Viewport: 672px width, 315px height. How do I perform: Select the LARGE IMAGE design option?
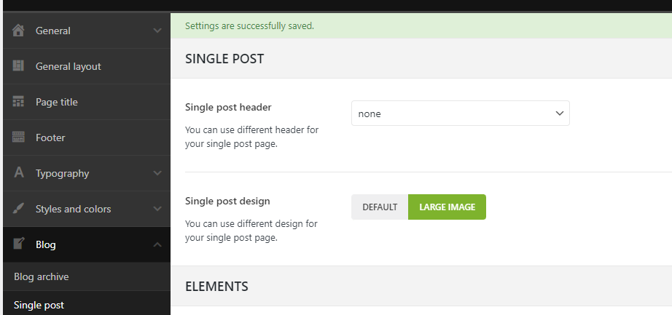coord(447,207)
